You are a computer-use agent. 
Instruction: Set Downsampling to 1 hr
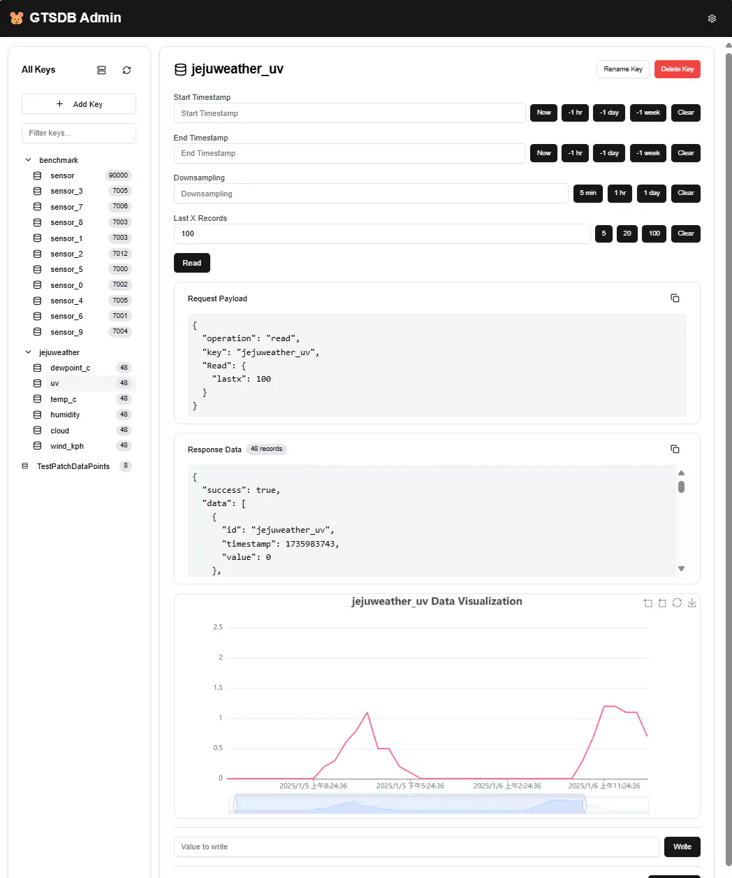point(620,193)
